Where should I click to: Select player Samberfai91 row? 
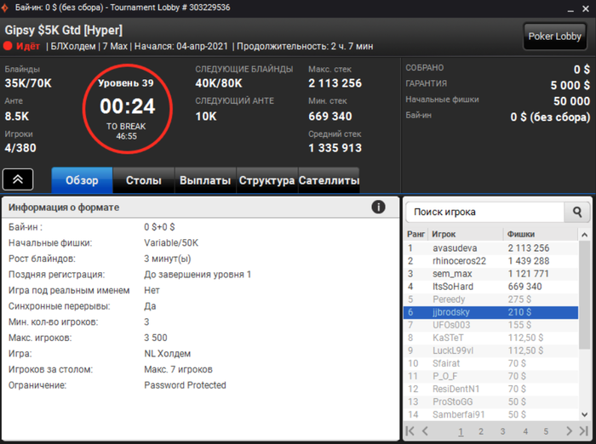[490, 415]
